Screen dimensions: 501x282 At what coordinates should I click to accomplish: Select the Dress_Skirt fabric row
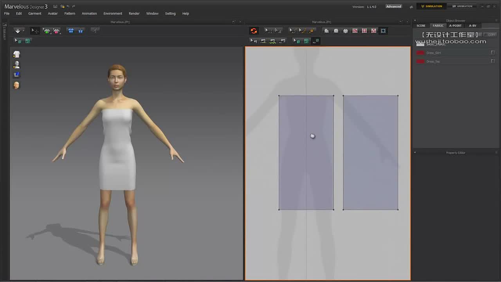[x=456, y=53]
